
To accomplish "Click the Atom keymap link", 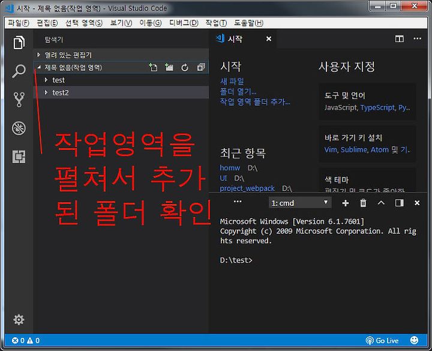I will (x=379, y=149).
